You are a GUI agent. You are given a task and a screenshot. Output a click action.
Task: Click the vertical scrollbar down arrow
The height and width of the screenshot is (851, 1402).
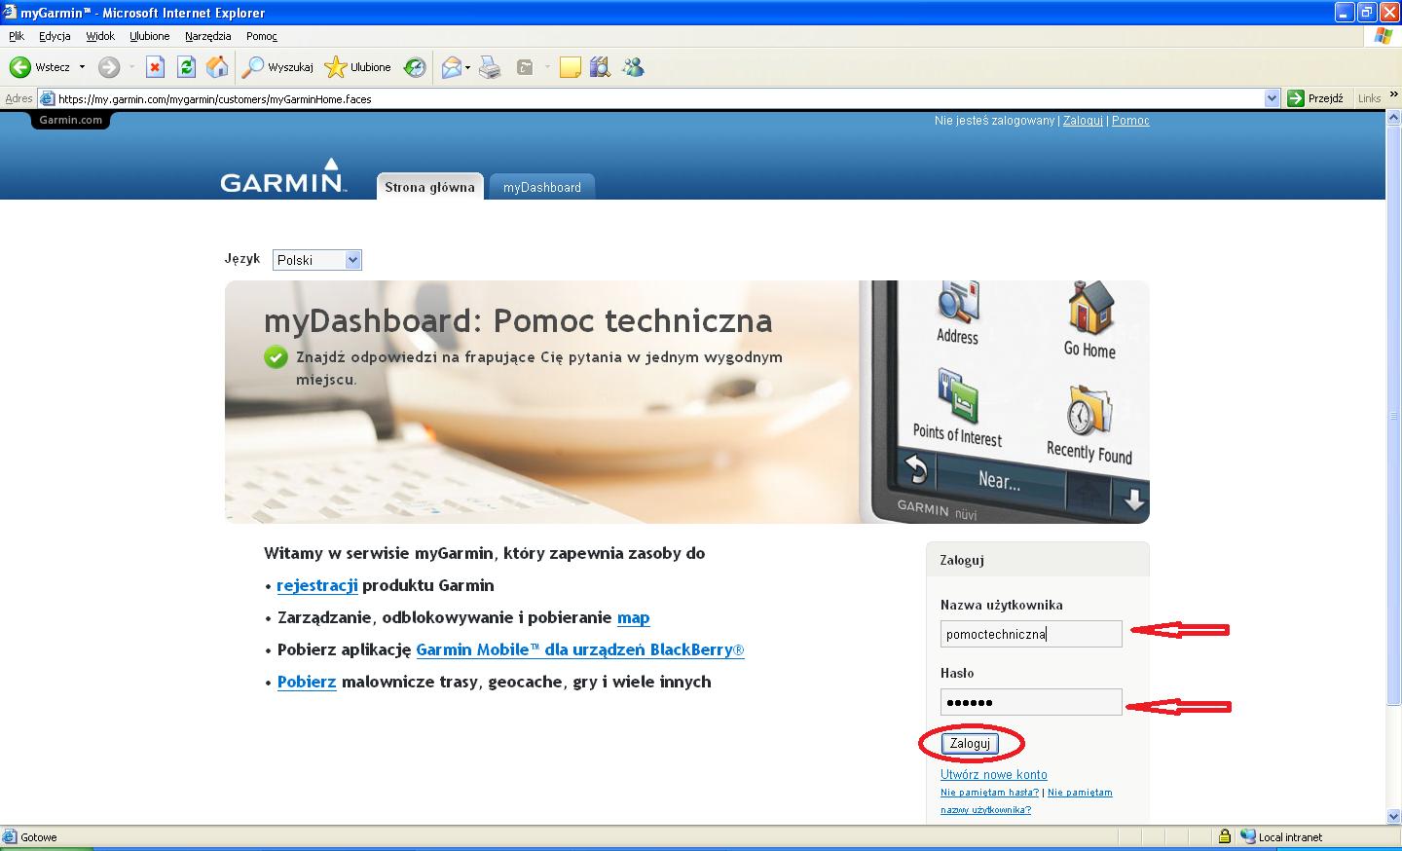pos(1393,816)
